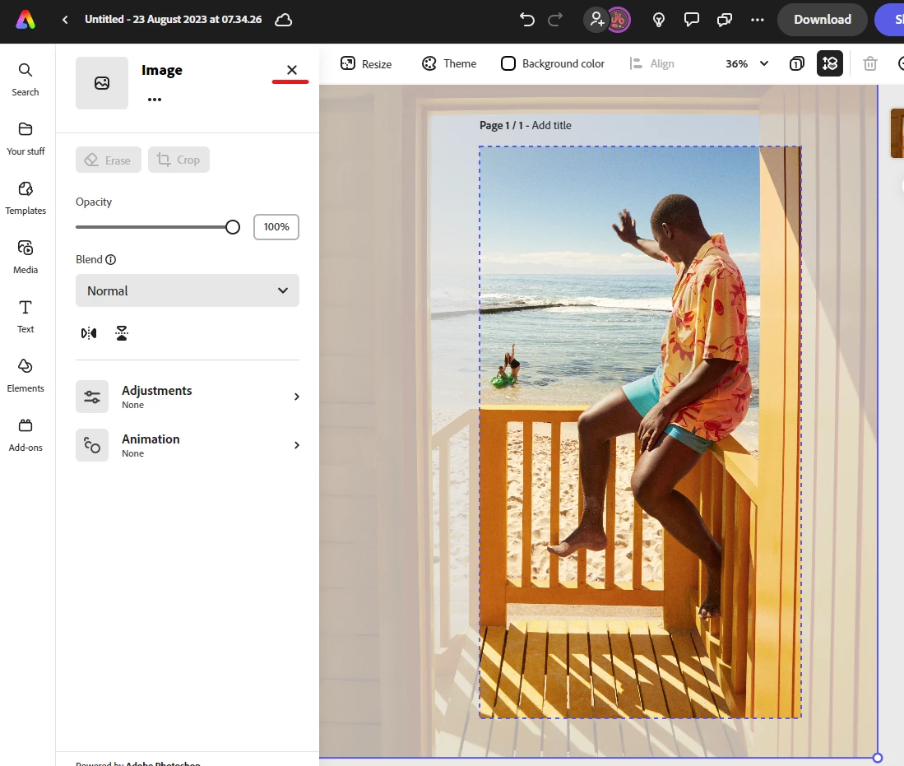Expand the Animation section

pos(188,445)
